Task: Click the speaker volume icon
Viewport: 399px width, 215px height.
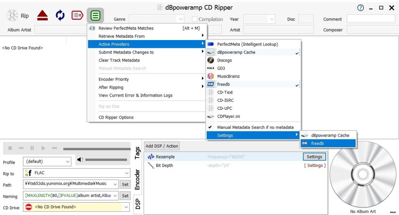Action: coord(80,160)
